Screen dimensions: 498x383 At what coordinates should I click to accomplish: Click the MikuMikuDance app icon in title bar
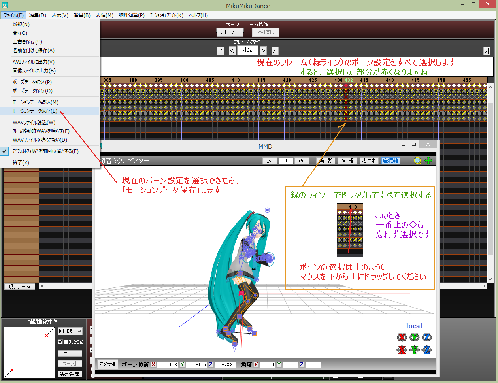click(5, 6)
